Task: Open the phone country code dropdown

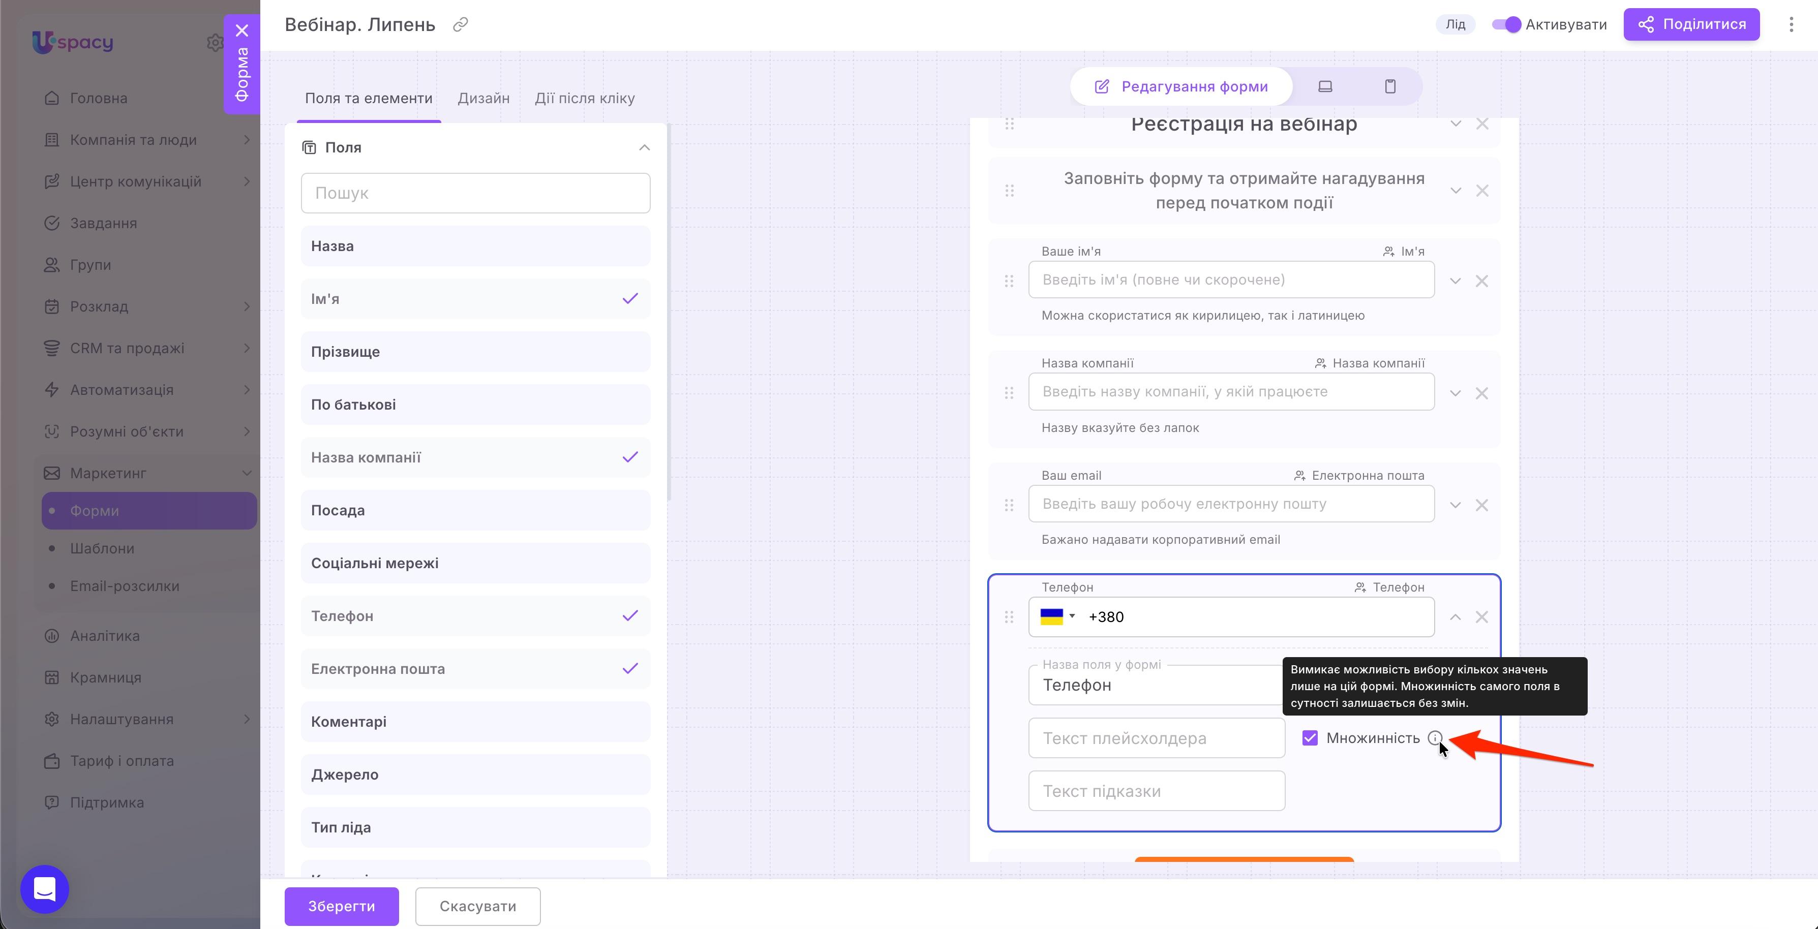Action: pos(1057,616)
